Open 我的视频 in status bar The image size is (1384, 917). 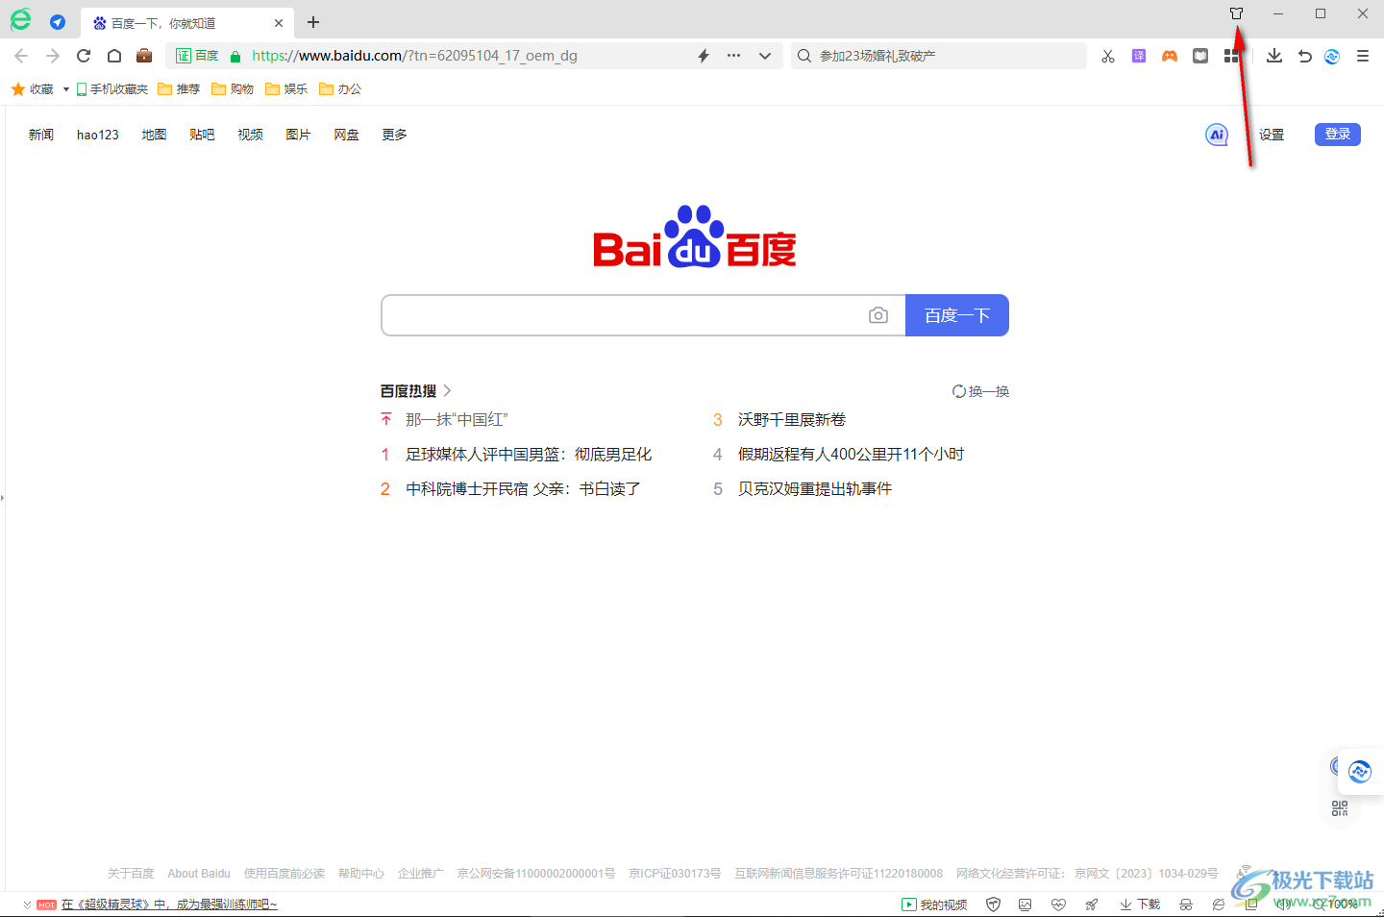coord(934,905)
